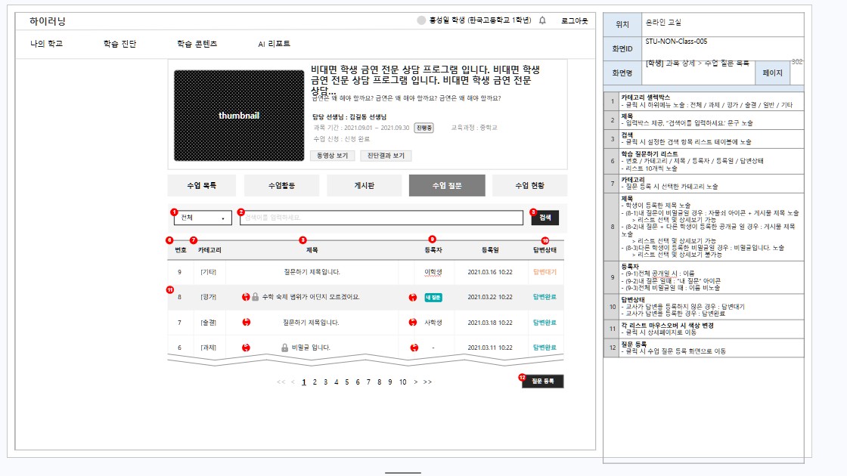Viewport: 847px width, 476px height.
Task: Open the AI 리포트 menu
Action: pyautogui.click(x=274, y=44)
